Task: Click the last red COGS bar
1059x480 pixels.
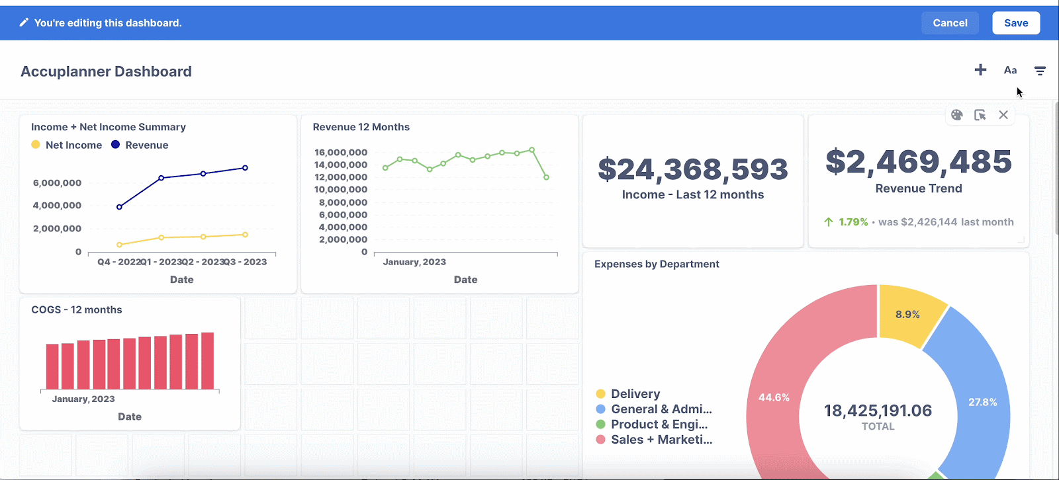Action: tap(207, 361)
